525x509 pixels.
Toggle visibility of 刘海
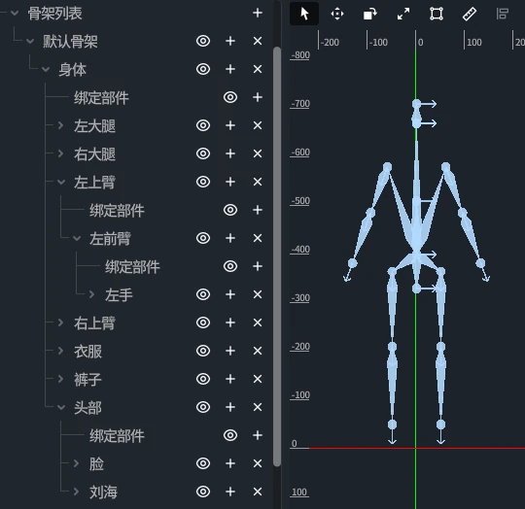(x=203, y=492)
